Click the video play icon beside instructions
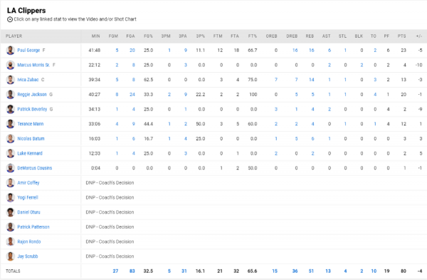427x280 pixels. point(10,19)
